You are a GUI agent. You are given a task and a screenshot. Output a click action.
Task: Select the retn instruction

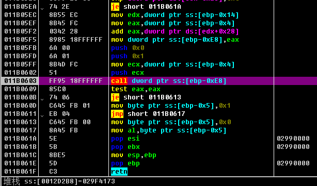tap(119, 172)
